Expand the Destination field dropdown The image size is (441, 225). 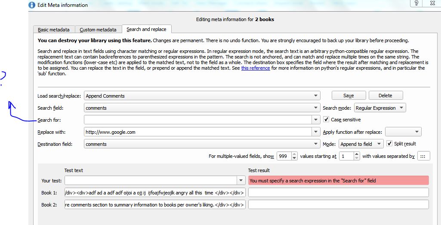coord(316,144)
